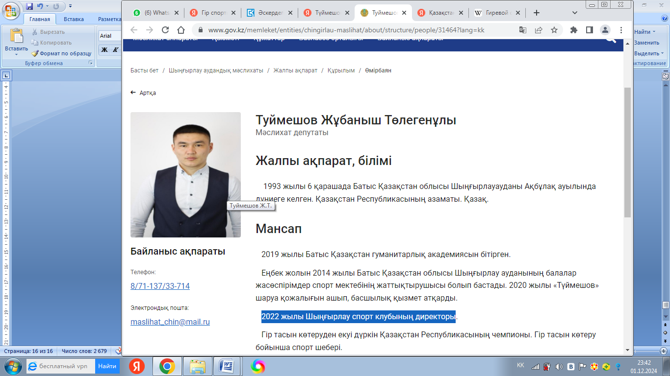Close the Гиревой Wikipedia tab
This screenshot has height=376, width=670.
click(x=518, y=13)
